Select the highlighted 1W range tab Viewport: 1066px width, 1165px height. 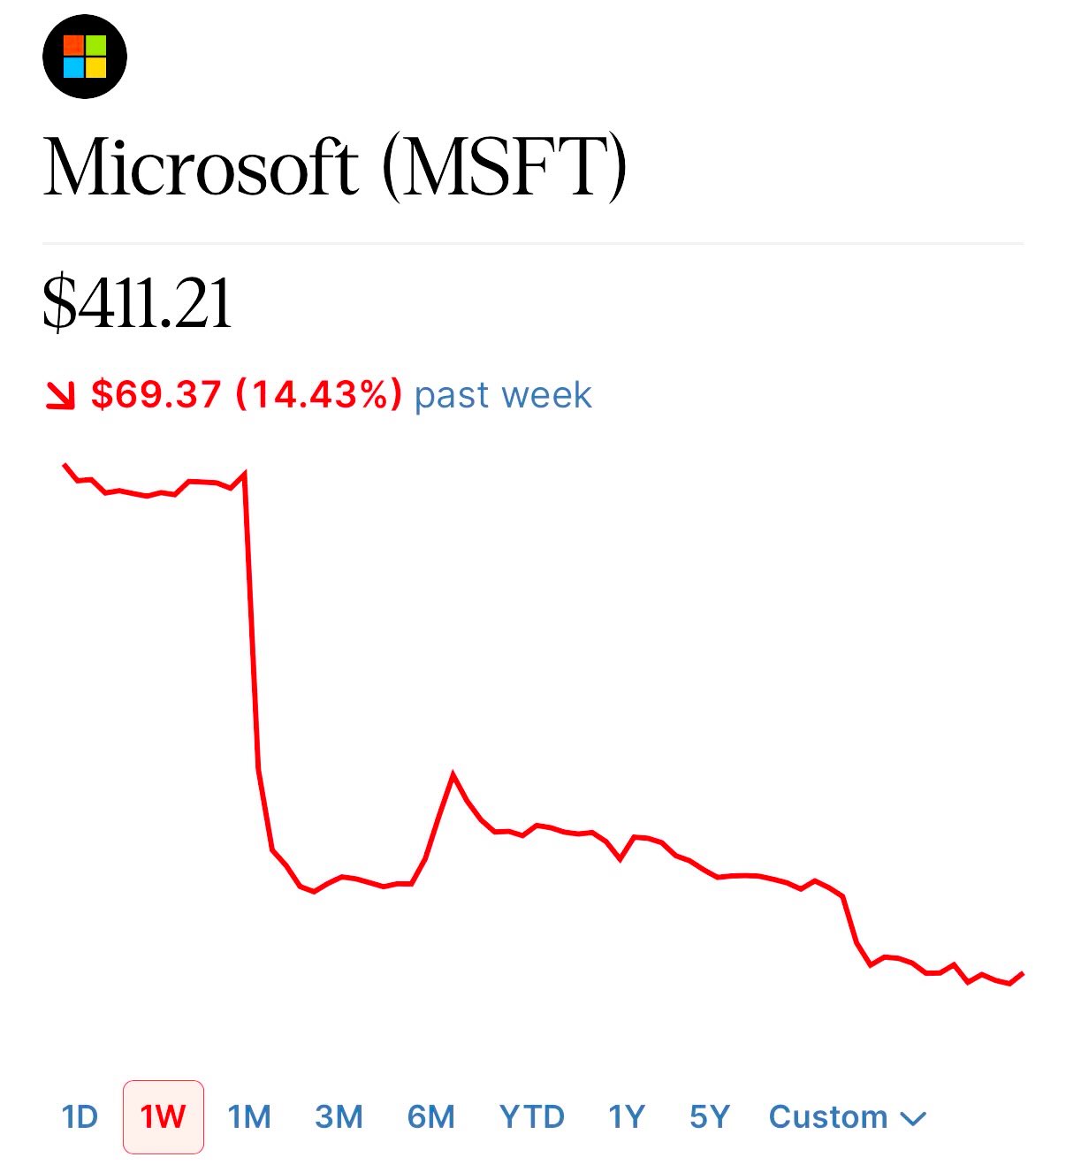coord(164,1117)
